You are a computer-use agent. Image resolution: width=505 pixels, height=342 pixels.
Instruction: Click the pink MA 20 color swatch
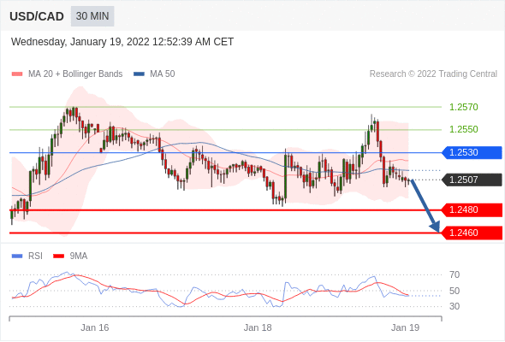(17, 74)
